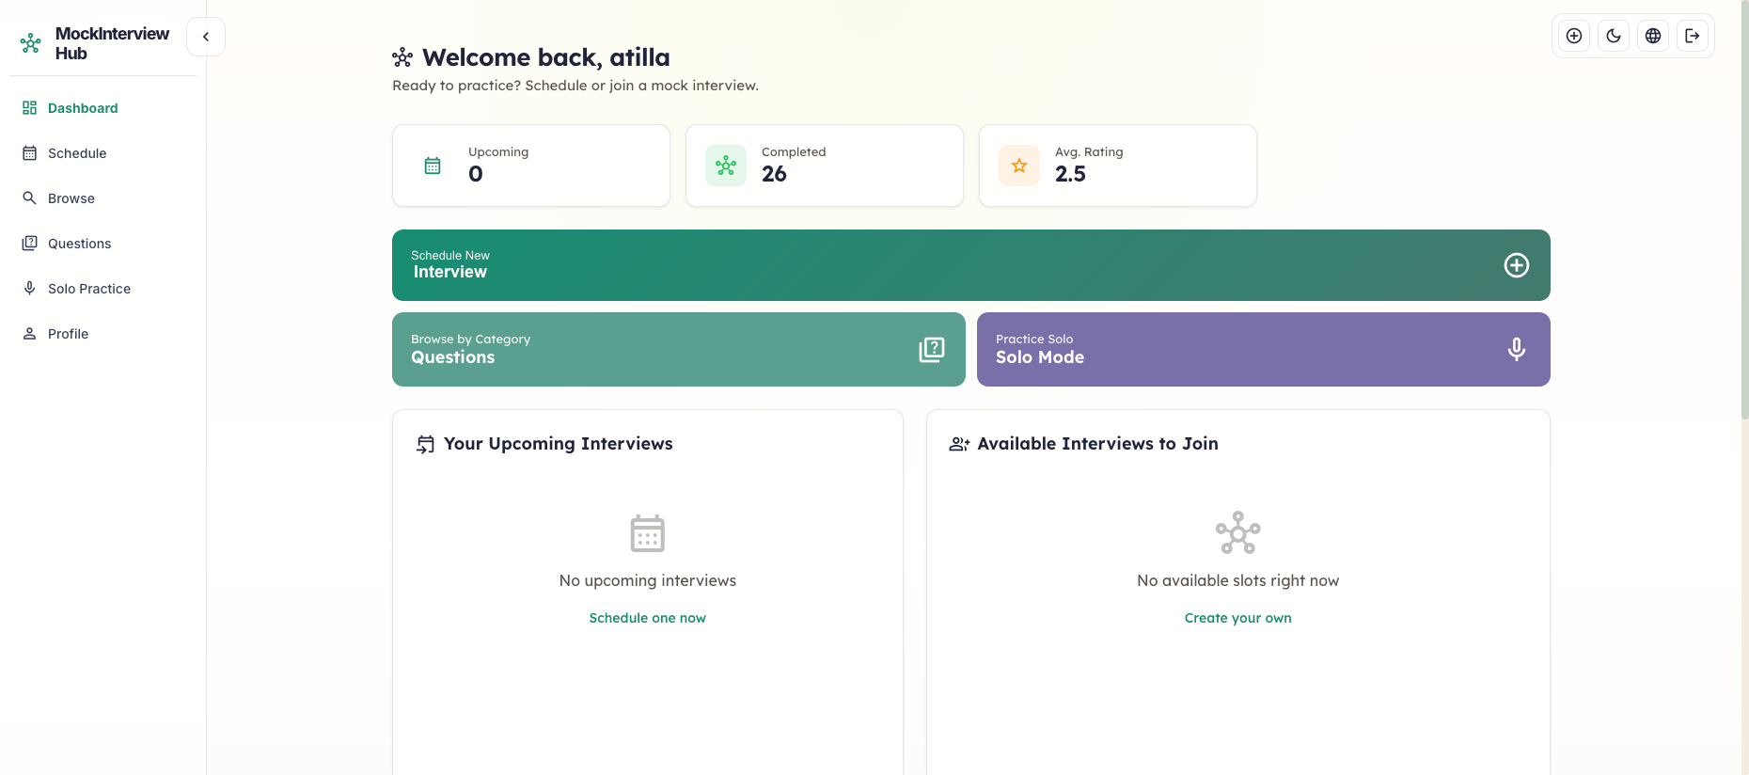Click 'No upcoming interviews' text
Viewport: 1749px width, 775px height.
648,581
